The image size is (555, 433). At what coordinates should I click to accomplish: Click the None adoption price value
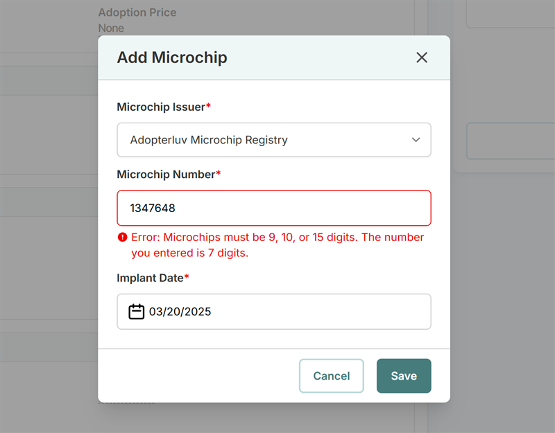tap(111, 28)
